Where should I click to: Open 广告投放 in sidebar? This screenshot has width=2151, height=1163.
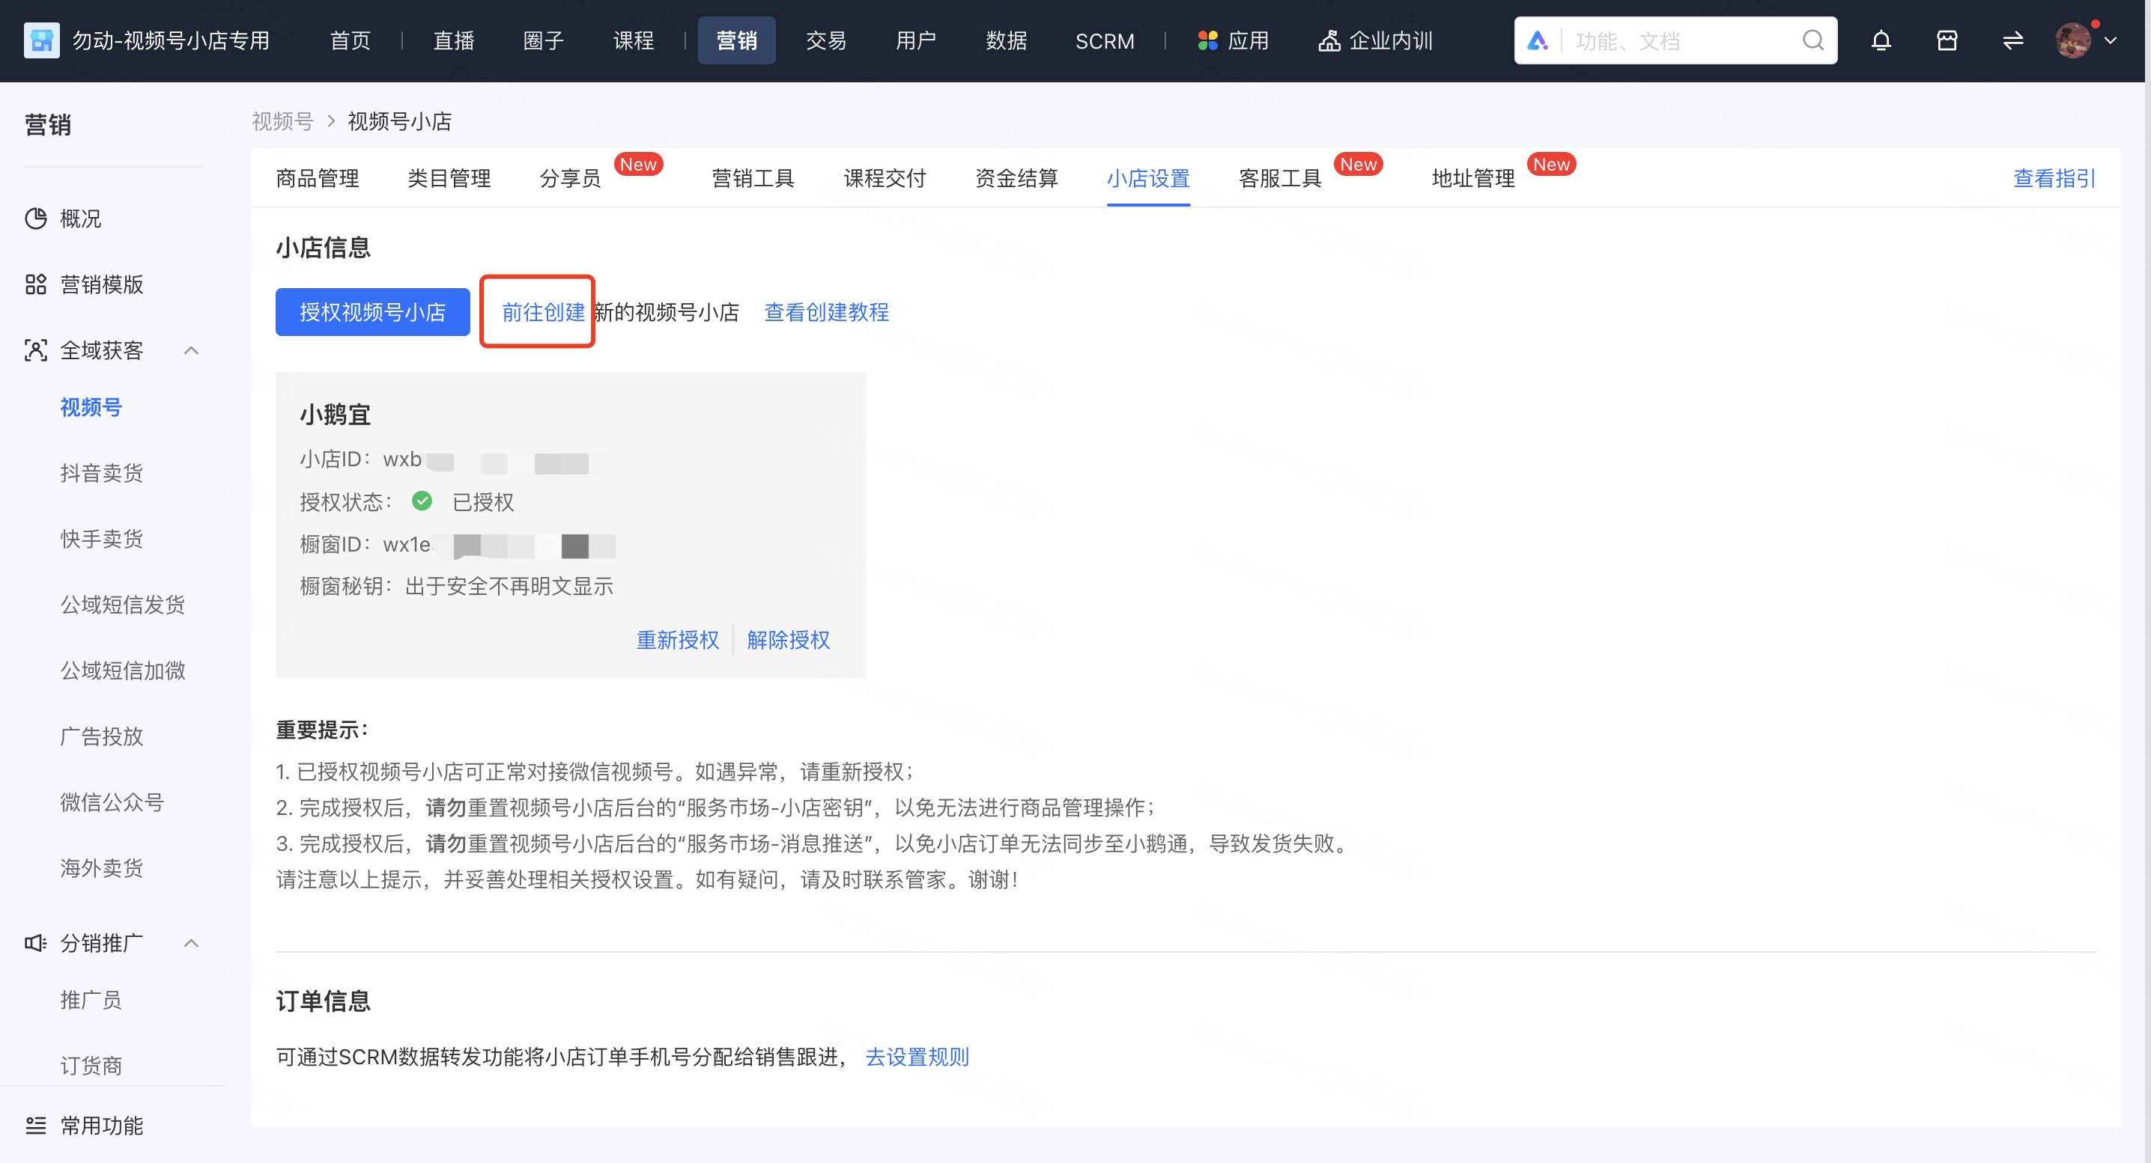pos(102,736)
